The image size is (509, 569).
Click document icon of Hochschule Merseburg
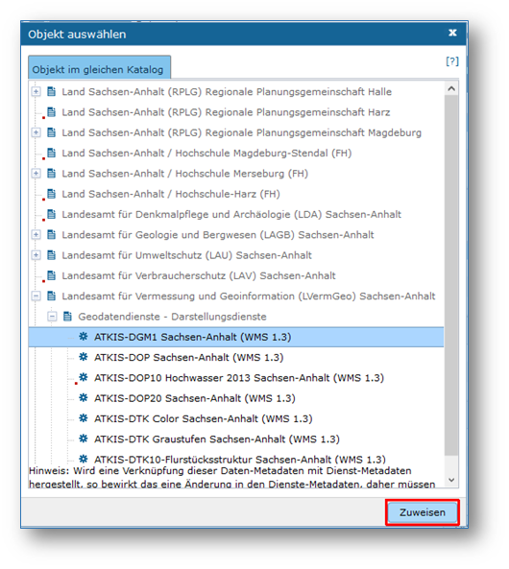point(52,173)
